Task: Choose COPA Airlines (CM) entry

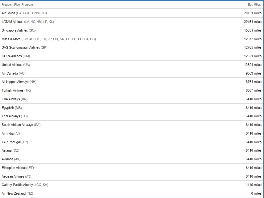Action: [16, 56]
